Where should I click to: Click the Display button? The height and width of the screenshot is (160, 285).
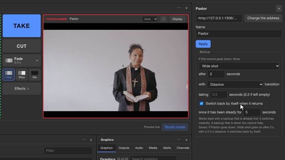pos(177,19)
